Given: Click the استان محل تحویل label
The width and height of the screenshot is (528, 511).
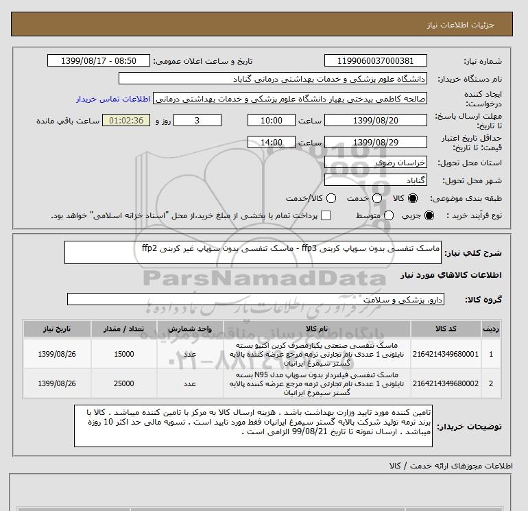Looking at the screenshot, I should 470,163.
